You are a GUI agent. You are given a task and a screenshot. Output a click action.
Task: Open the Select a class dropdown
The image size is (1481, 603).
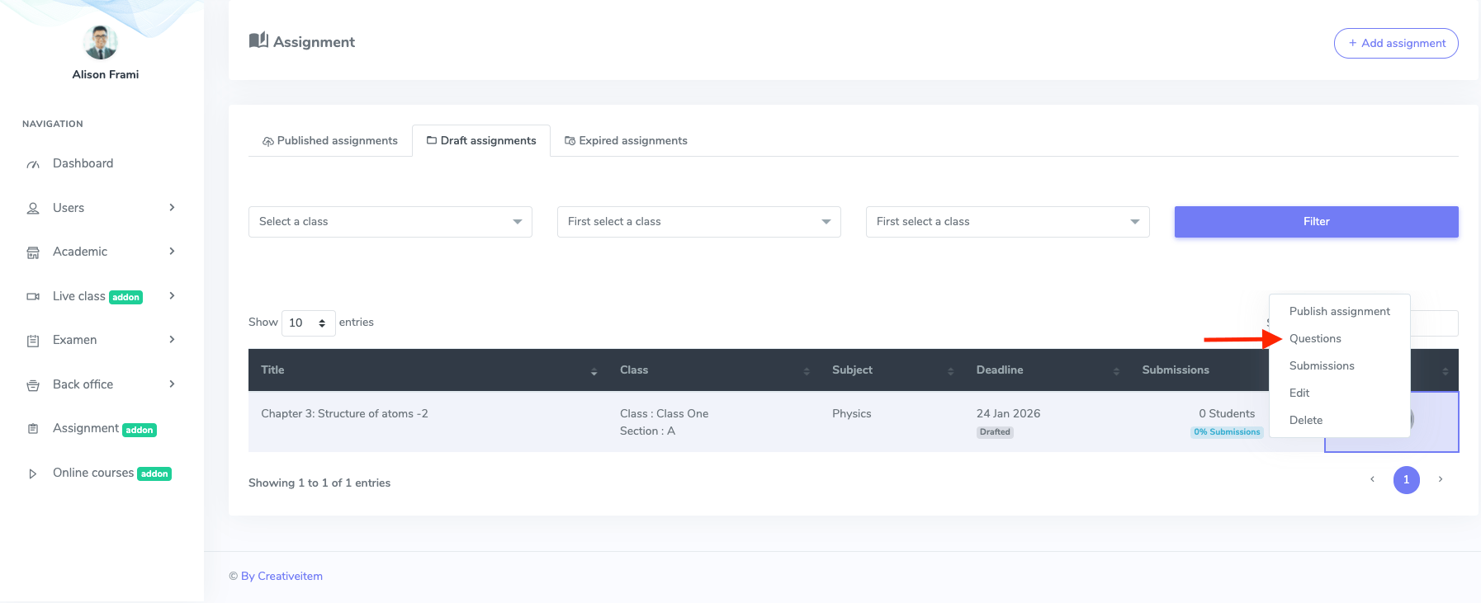coord(390,222)
